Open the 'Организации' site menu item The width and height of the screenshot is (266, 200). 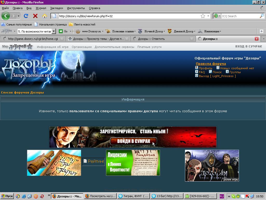click(x=82, y=47)
